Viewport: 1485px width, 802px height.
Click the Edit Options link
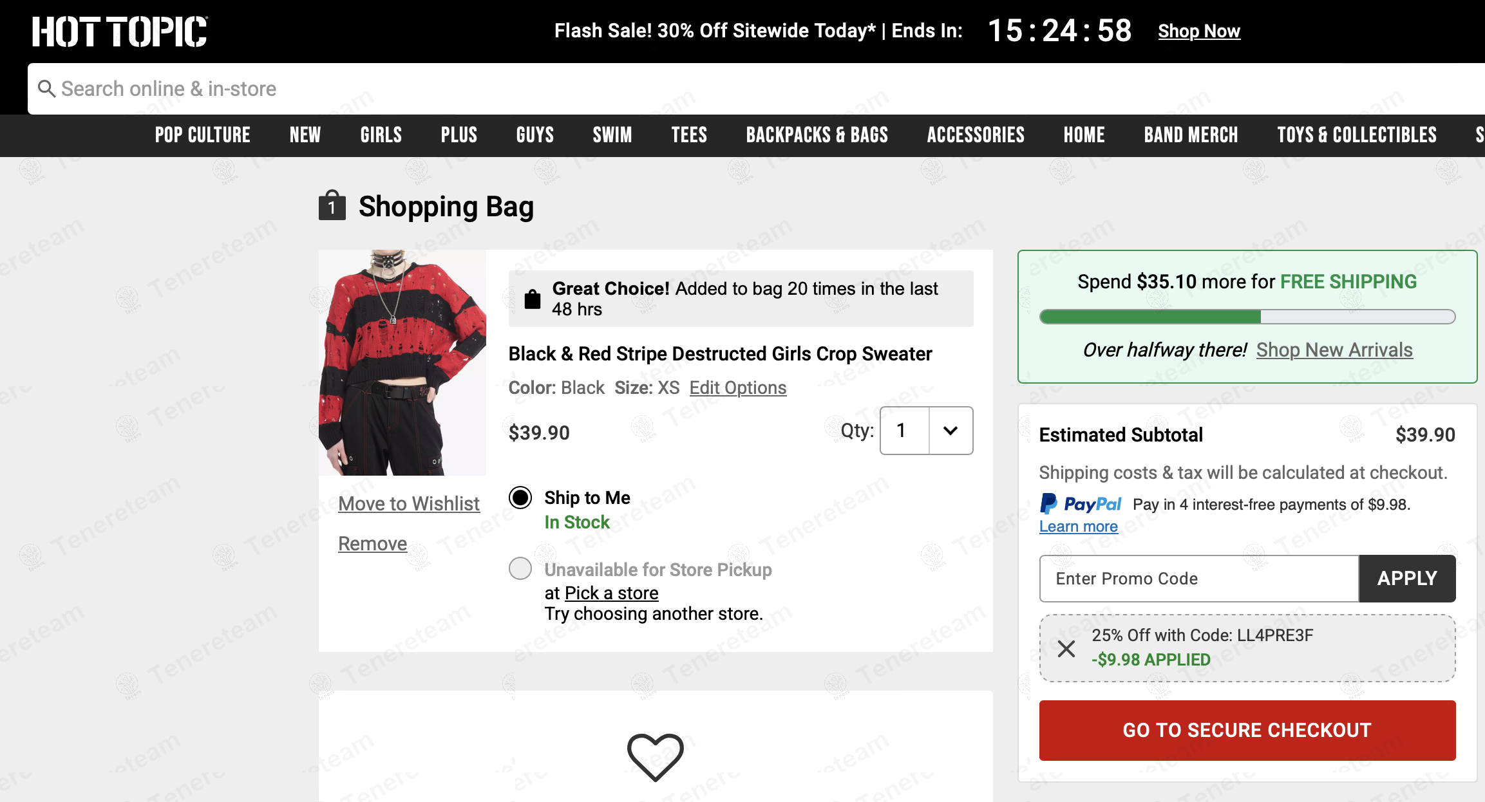[x=737, y=387]
